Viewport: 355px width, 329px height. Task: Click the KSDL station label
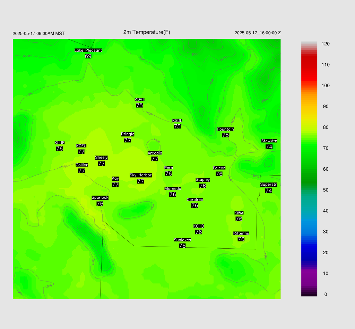[177, 121]
